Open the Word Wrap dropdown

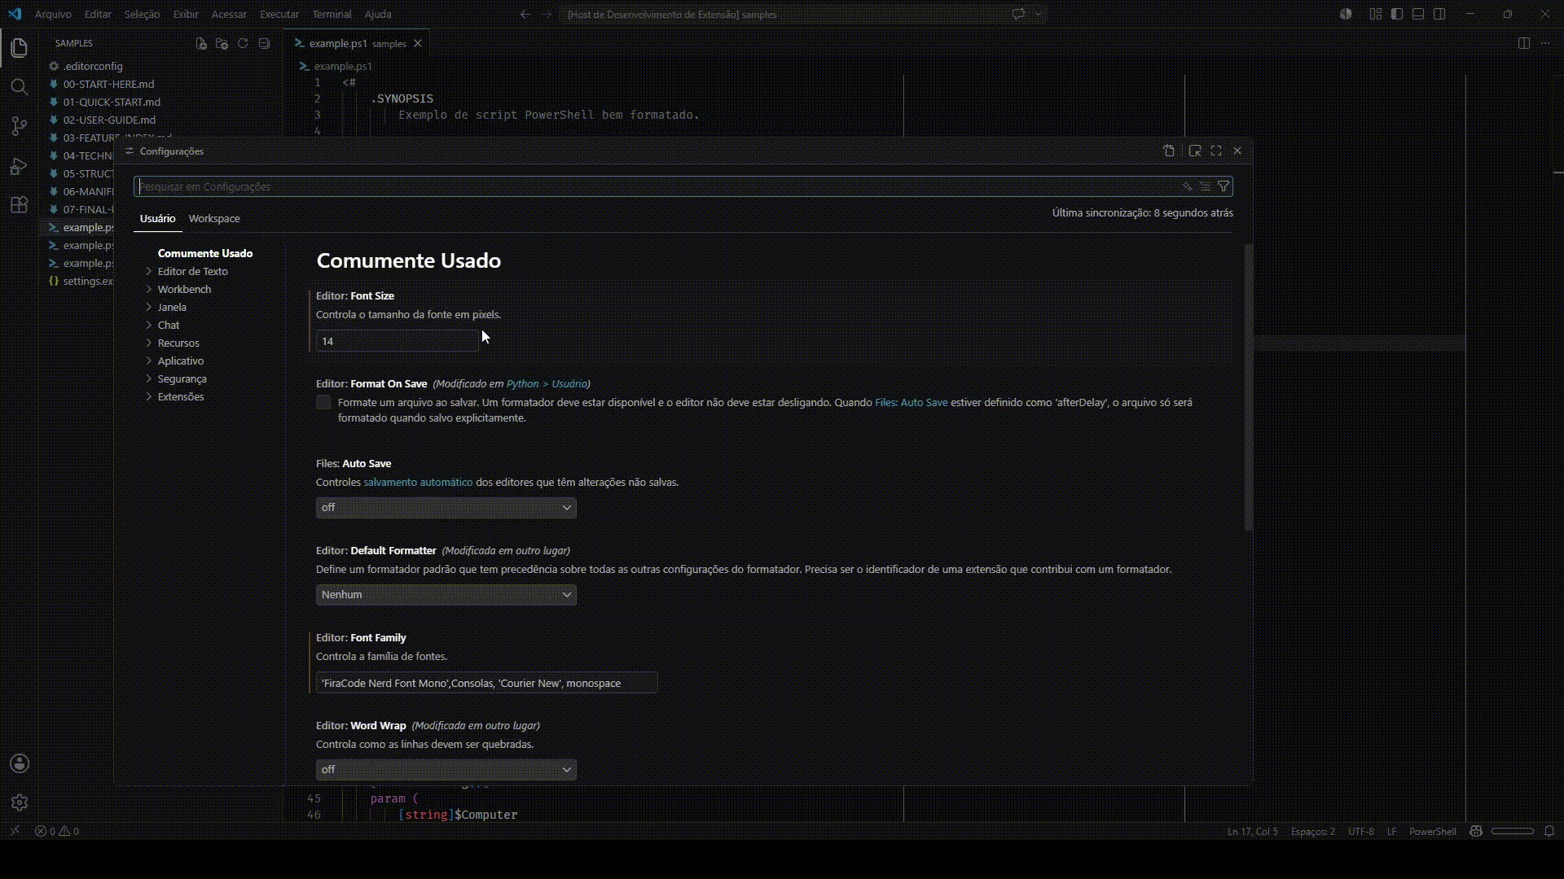(x=446, y=770)
